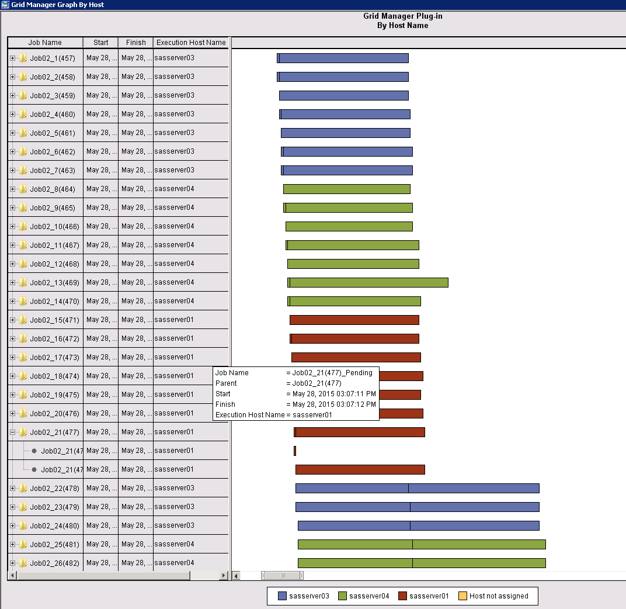Pick the folder icon for Job02_14(470)
Screen dimensions: 626x609
23,302
